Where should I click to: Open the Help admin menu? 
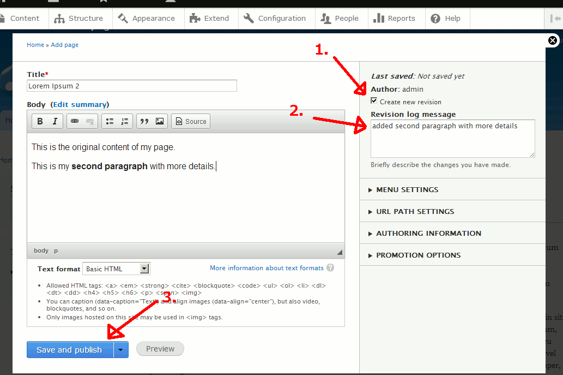coord(447,19)
